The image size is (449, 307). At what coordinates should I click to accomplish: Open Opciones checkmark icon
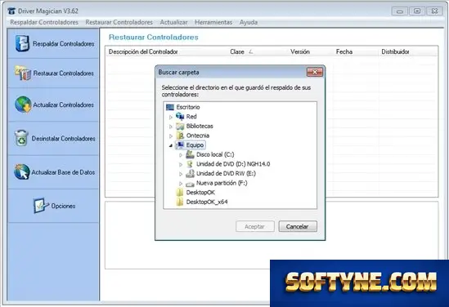pos(40,206)
